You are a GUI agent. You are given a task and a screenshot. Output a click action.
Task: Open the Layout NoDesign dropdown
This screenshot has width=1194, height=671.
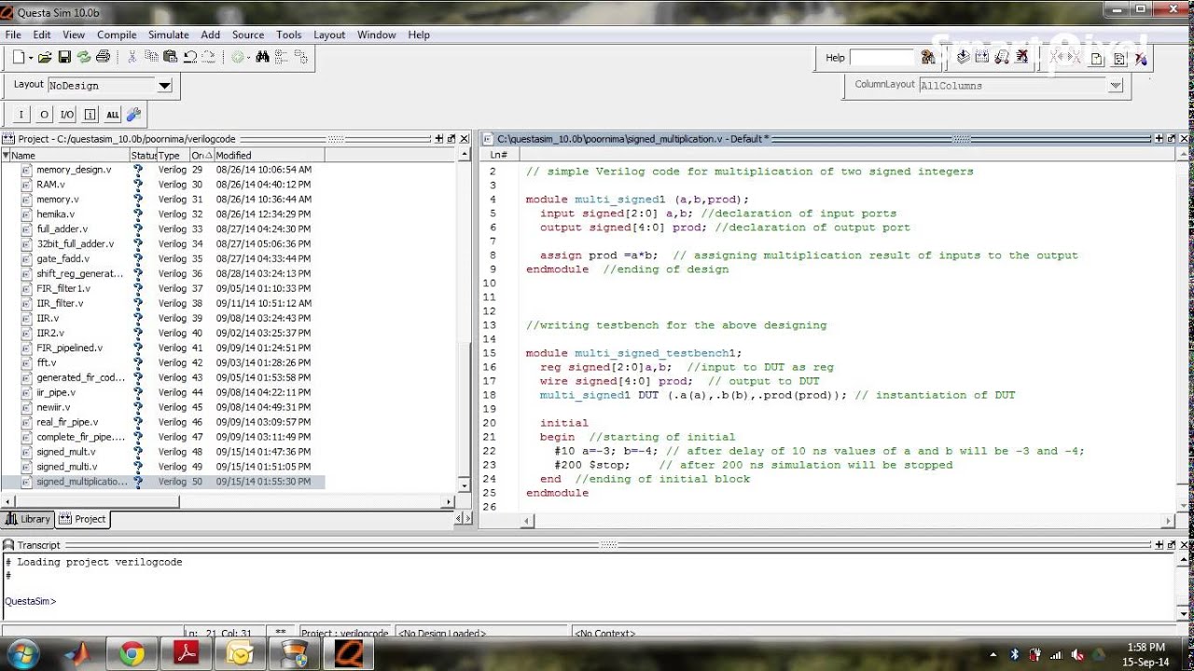[x=164, y=86]
